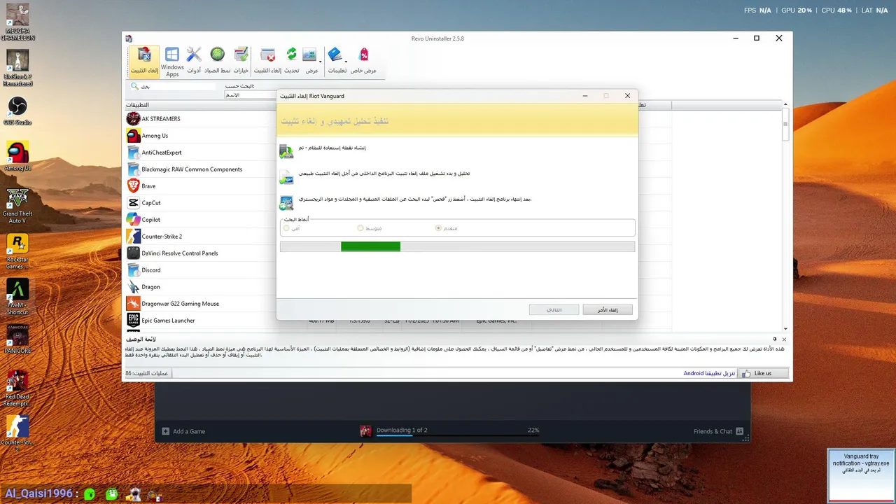The image size is (896, 504).
Task: Select DaVinci Resolve Control Panels entry
Action: [x=200, y=253]
